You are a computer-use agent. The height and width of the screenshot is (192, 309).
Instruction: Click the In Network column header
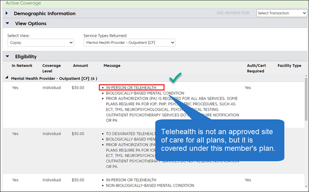click(22, 66)
